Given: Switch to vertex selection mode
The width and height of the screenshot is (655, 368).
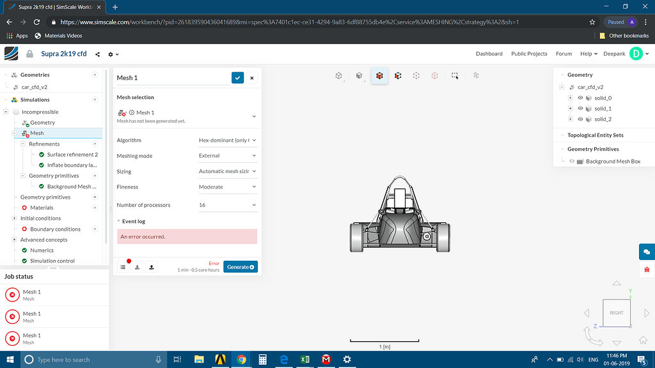Looking at the screenshot, I should tap(416, 75).
